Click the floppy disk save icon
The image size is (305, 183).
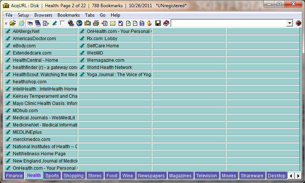click(158, 23)
